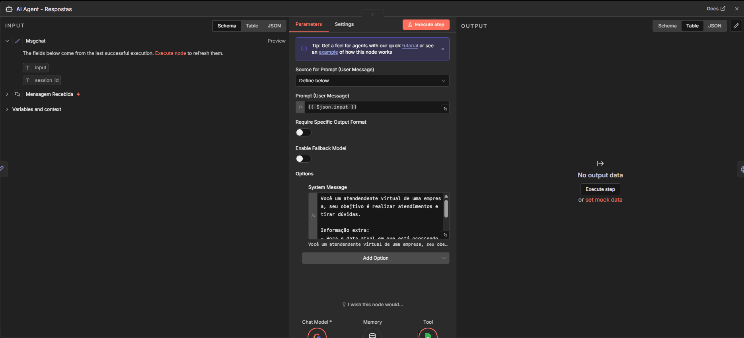Switch output view to Schema tab
This screenshot has width=744, height=338.
click(x=667, y=26)
